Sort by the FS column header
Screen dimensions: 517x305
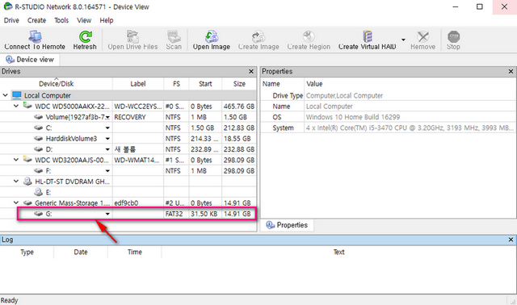[x=176, y=84]
